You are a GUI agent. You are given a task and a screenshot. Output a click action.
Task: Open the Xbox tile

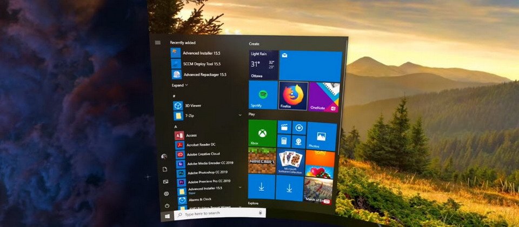click(x=262, y=133)
